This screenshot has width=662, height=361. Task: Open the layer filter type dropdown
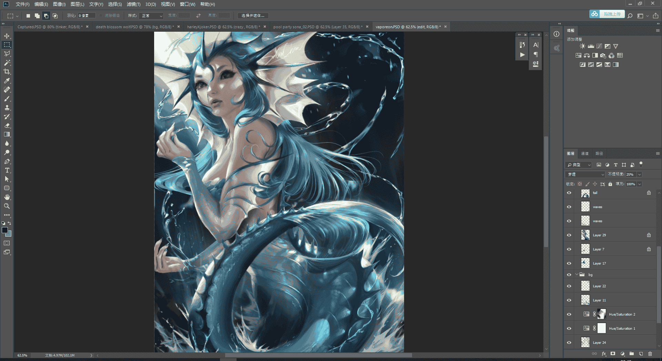(579, 165)
